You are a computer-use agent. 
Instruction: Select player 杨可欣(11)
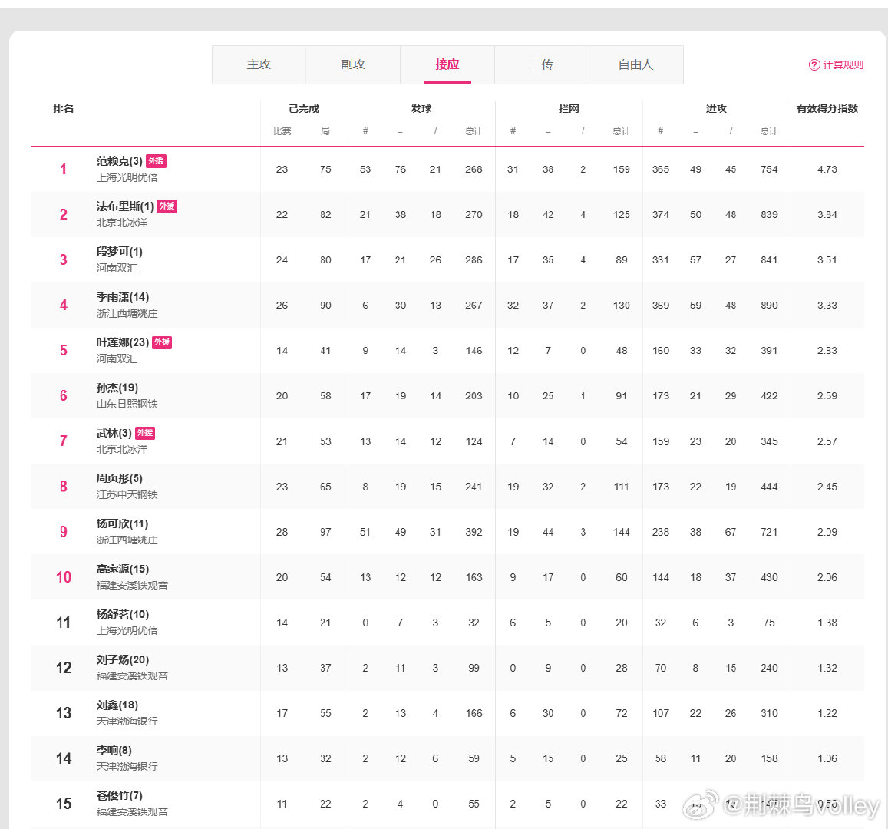point(122,523)
